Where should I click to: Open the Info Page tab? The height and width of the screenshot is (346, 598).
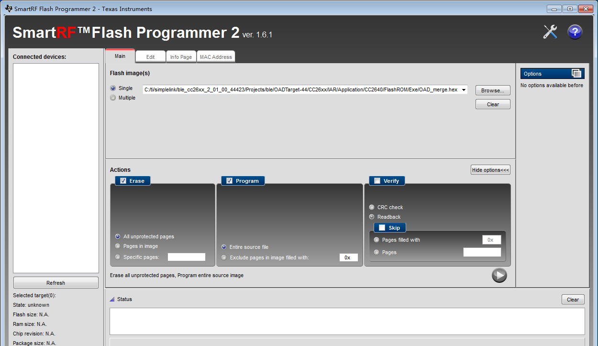tap(181, 57)
